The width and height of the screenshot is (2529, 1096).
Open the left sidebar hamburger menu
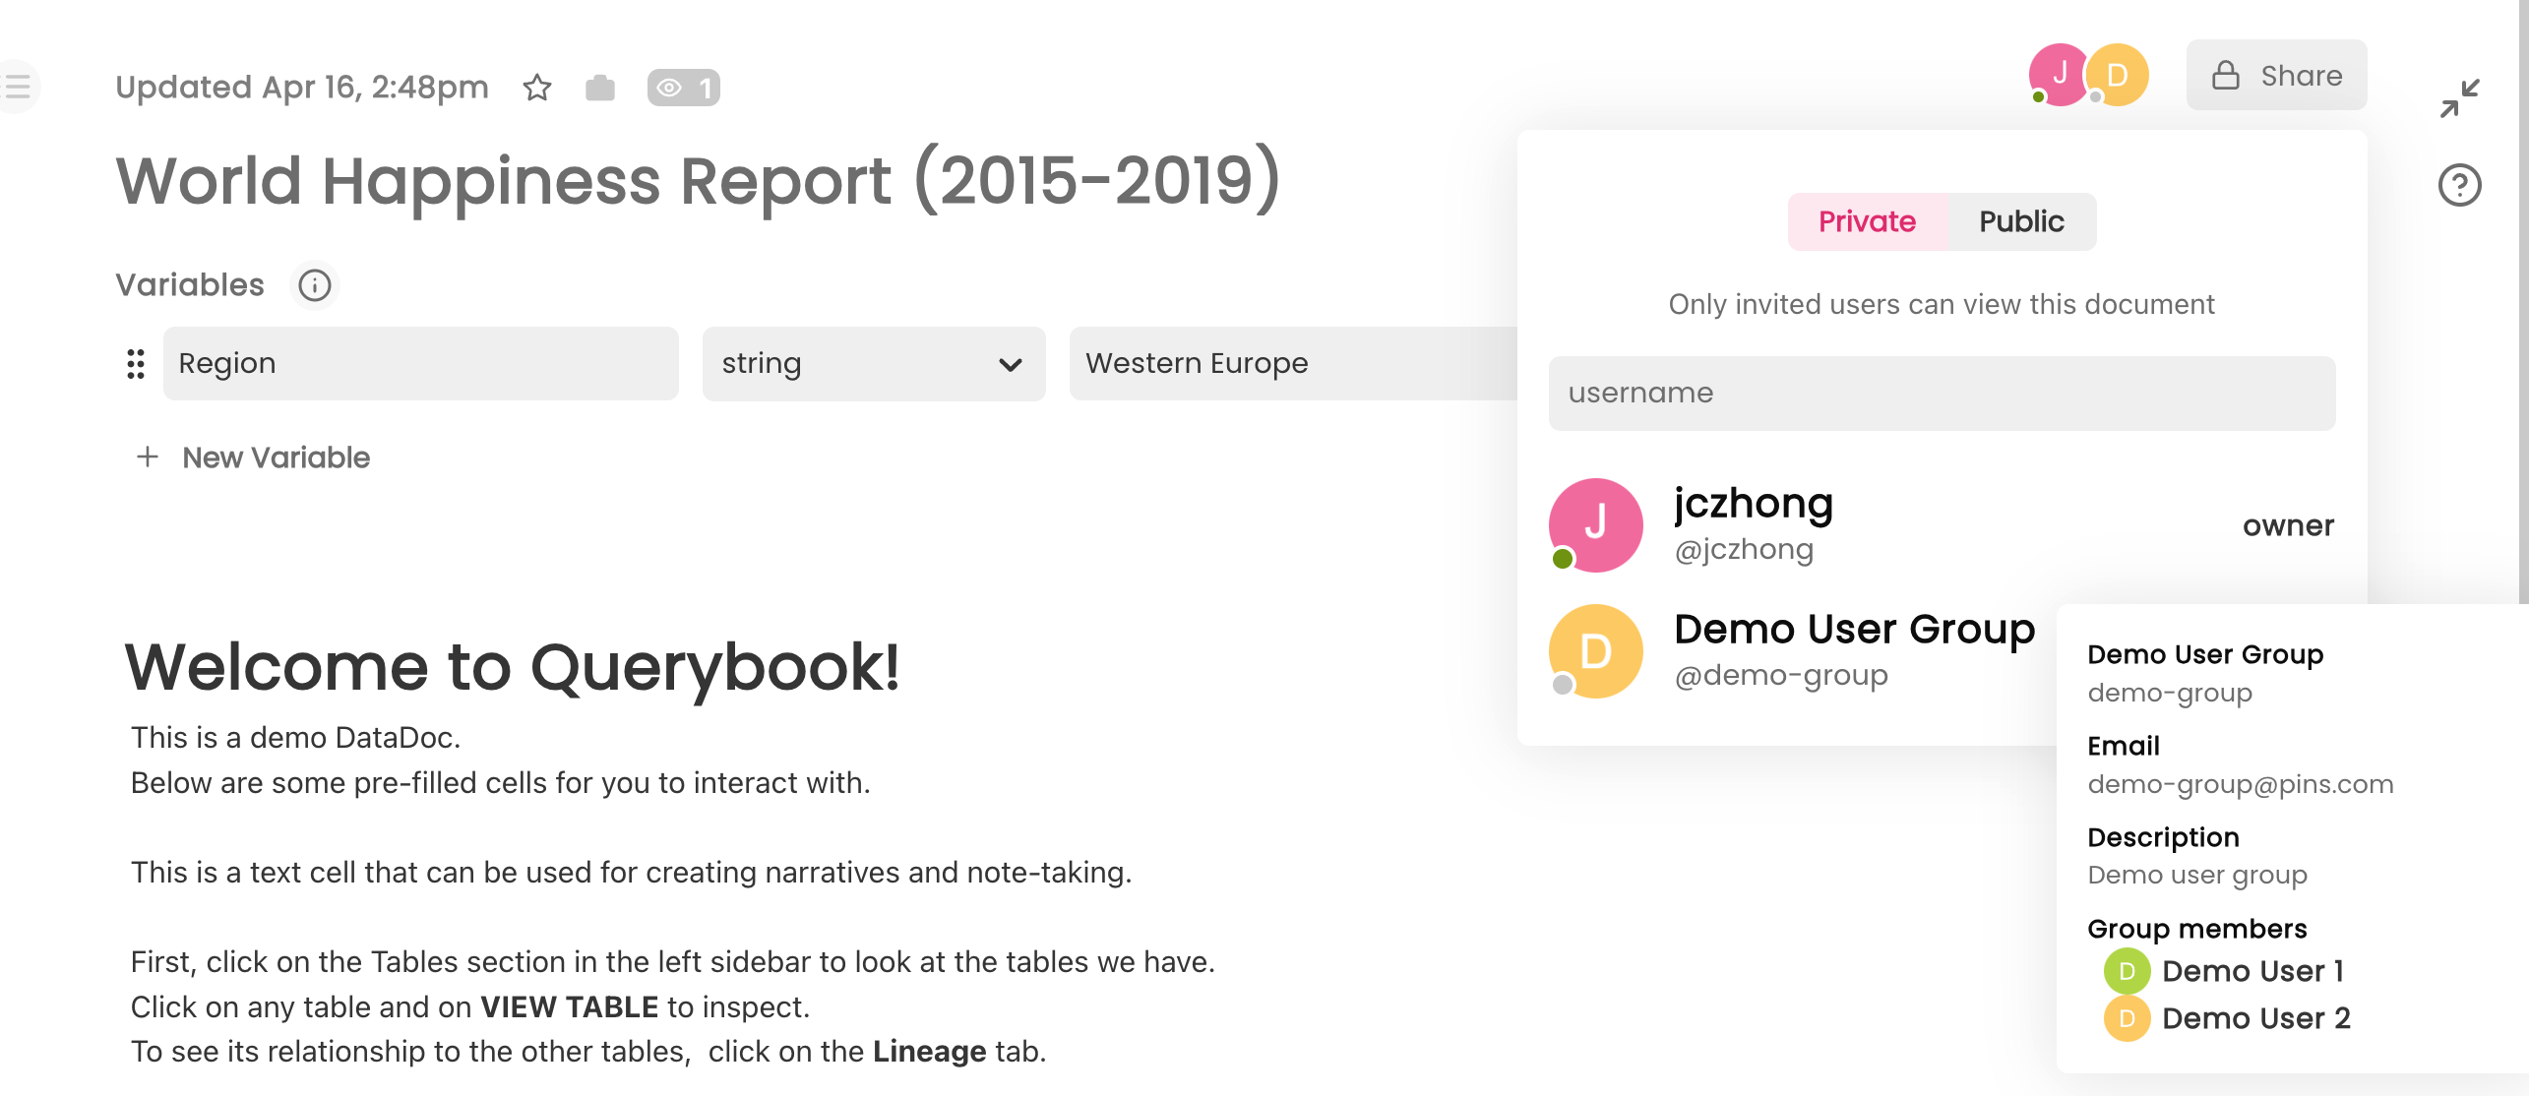(17, 87)
